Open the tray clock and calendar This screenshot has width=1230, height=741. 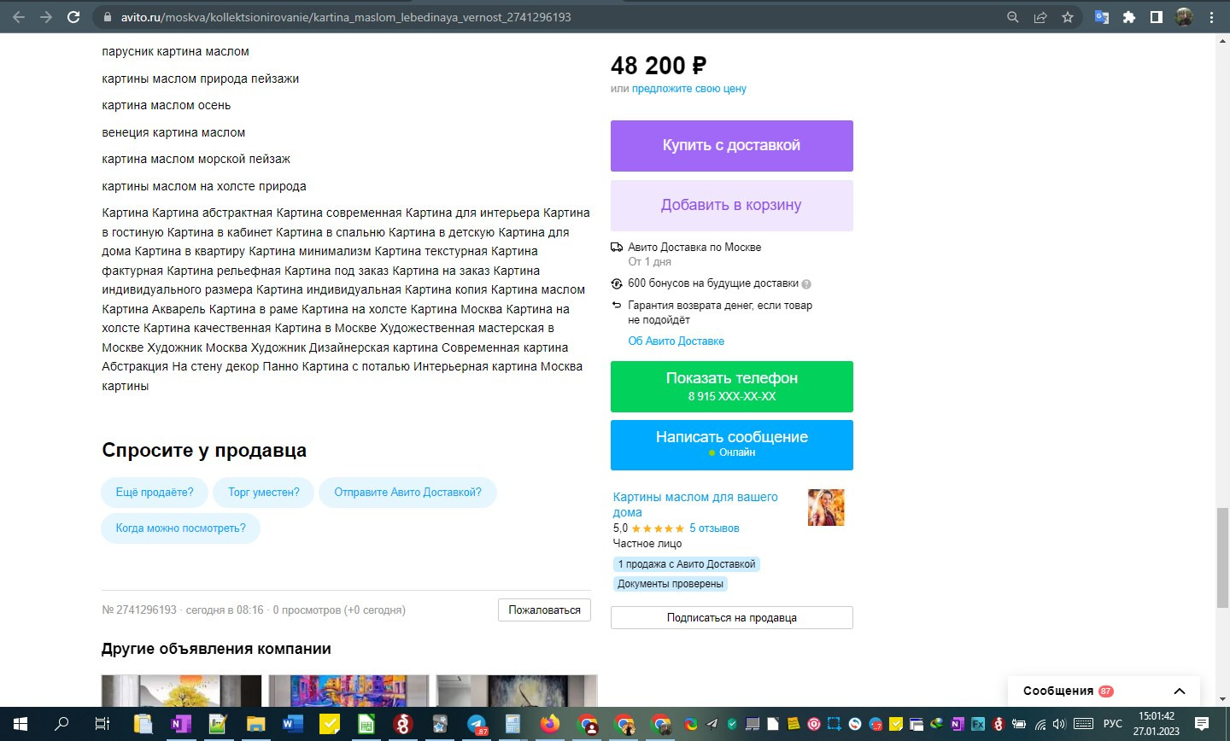pyautogui.click(x=1157, y=724)
